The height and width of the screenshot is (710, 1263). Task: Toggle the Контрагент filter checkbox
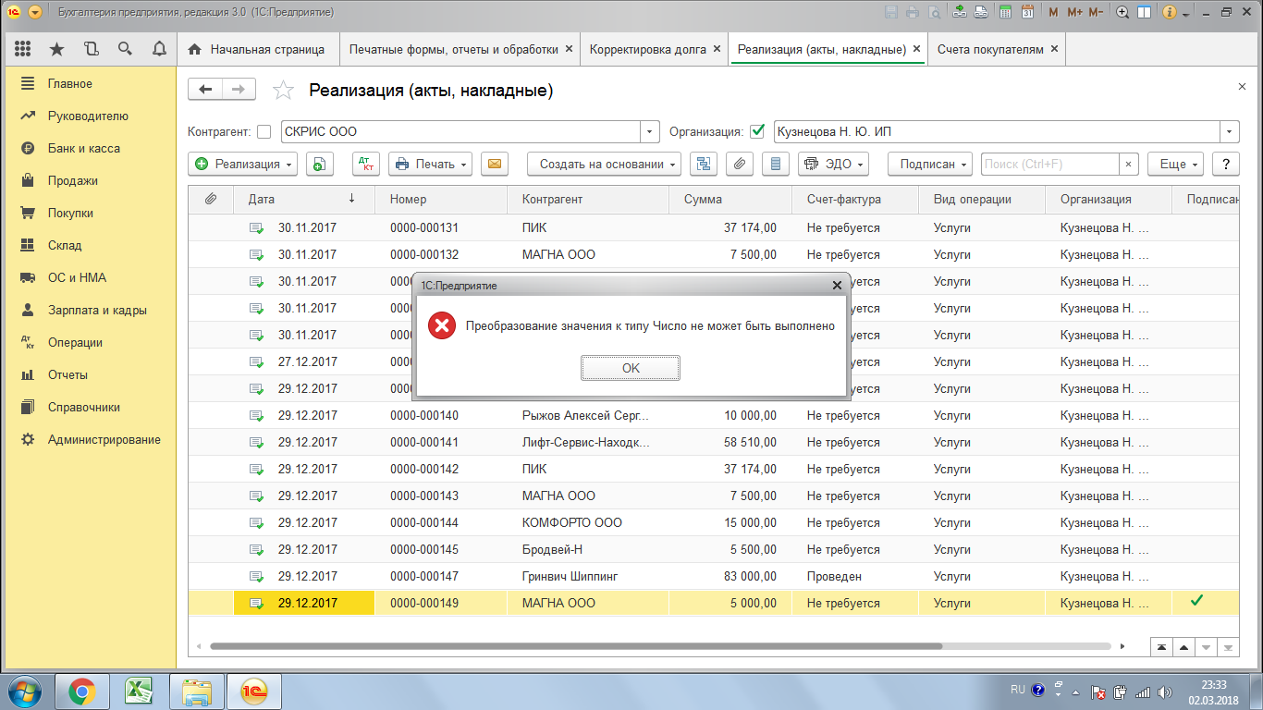pyautogui.click(x=264, y=131)
